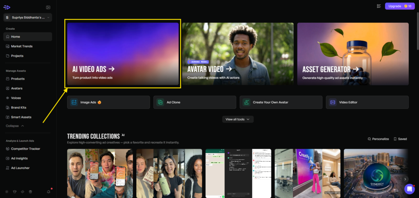
Task: Click the Personalize option for Trending Collections
Action: pyautogui.click(x=378, y=139)
